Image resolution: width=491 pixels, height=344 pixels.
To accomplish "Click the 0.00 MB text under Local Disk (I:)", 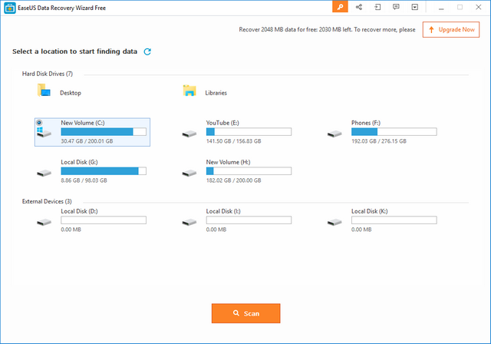I will coord(216,230).
